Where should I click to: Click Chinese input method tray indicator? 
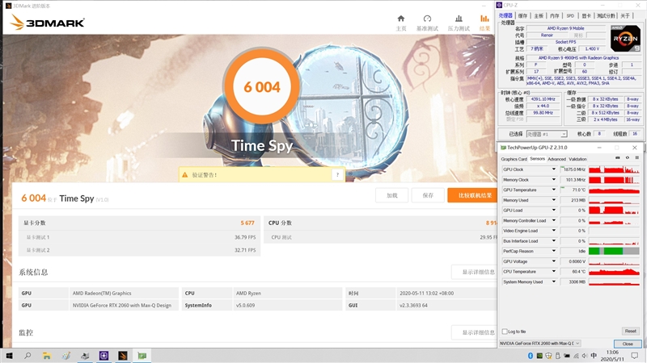(594, 356)
